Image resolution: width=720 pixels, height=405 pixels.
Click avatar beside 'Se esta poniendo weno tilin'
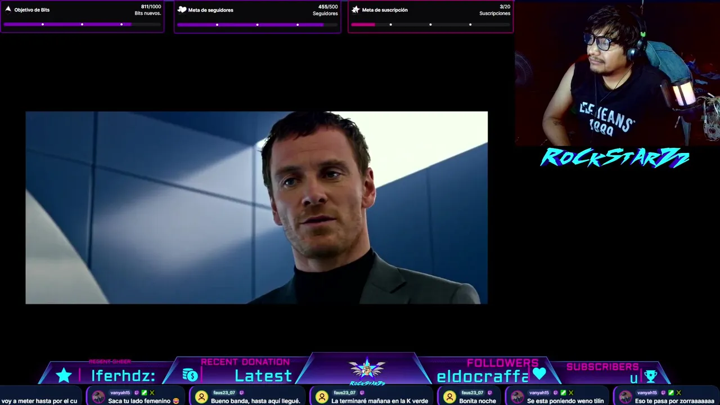click(517, 397)
